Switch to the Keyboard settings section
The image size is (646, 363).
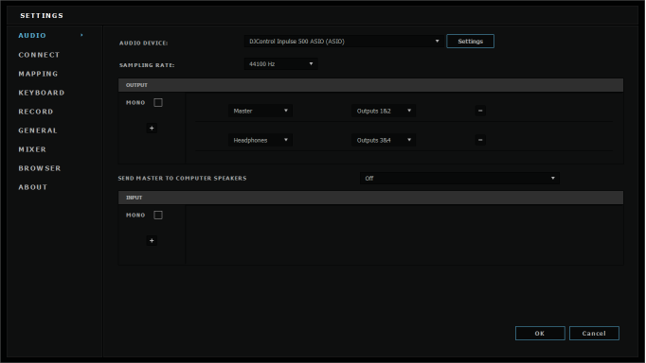coord(42,93)
